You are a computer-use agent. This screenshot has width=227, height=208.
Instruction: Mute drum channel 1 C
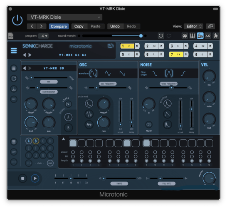point(137,46)
